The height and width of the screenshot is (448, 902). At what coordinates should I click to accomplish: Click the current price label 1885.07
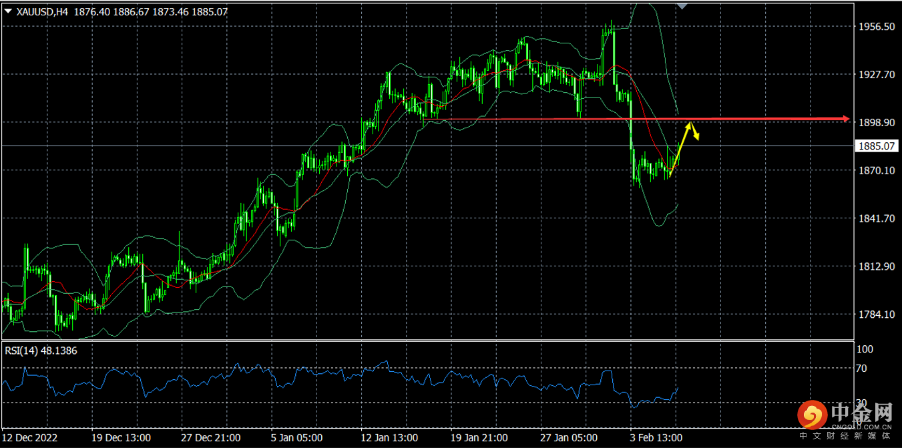[x=875, y=146]
